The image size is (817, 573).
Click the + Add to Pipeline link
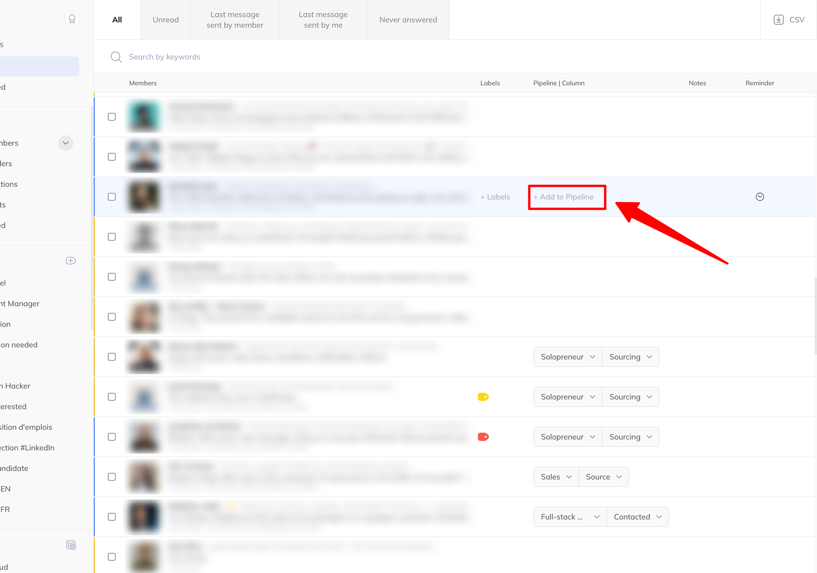point(564,197)
